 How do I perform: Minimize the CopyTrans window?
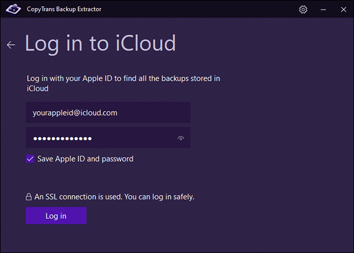[x=323, y=9]
